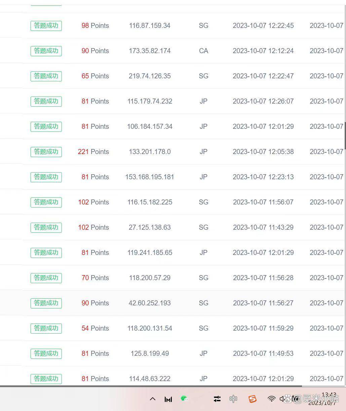This screenshot has width=346, height=411.
Task: Click the page's vertical scrollbar thumb
Action: click(x=345, y=135)
